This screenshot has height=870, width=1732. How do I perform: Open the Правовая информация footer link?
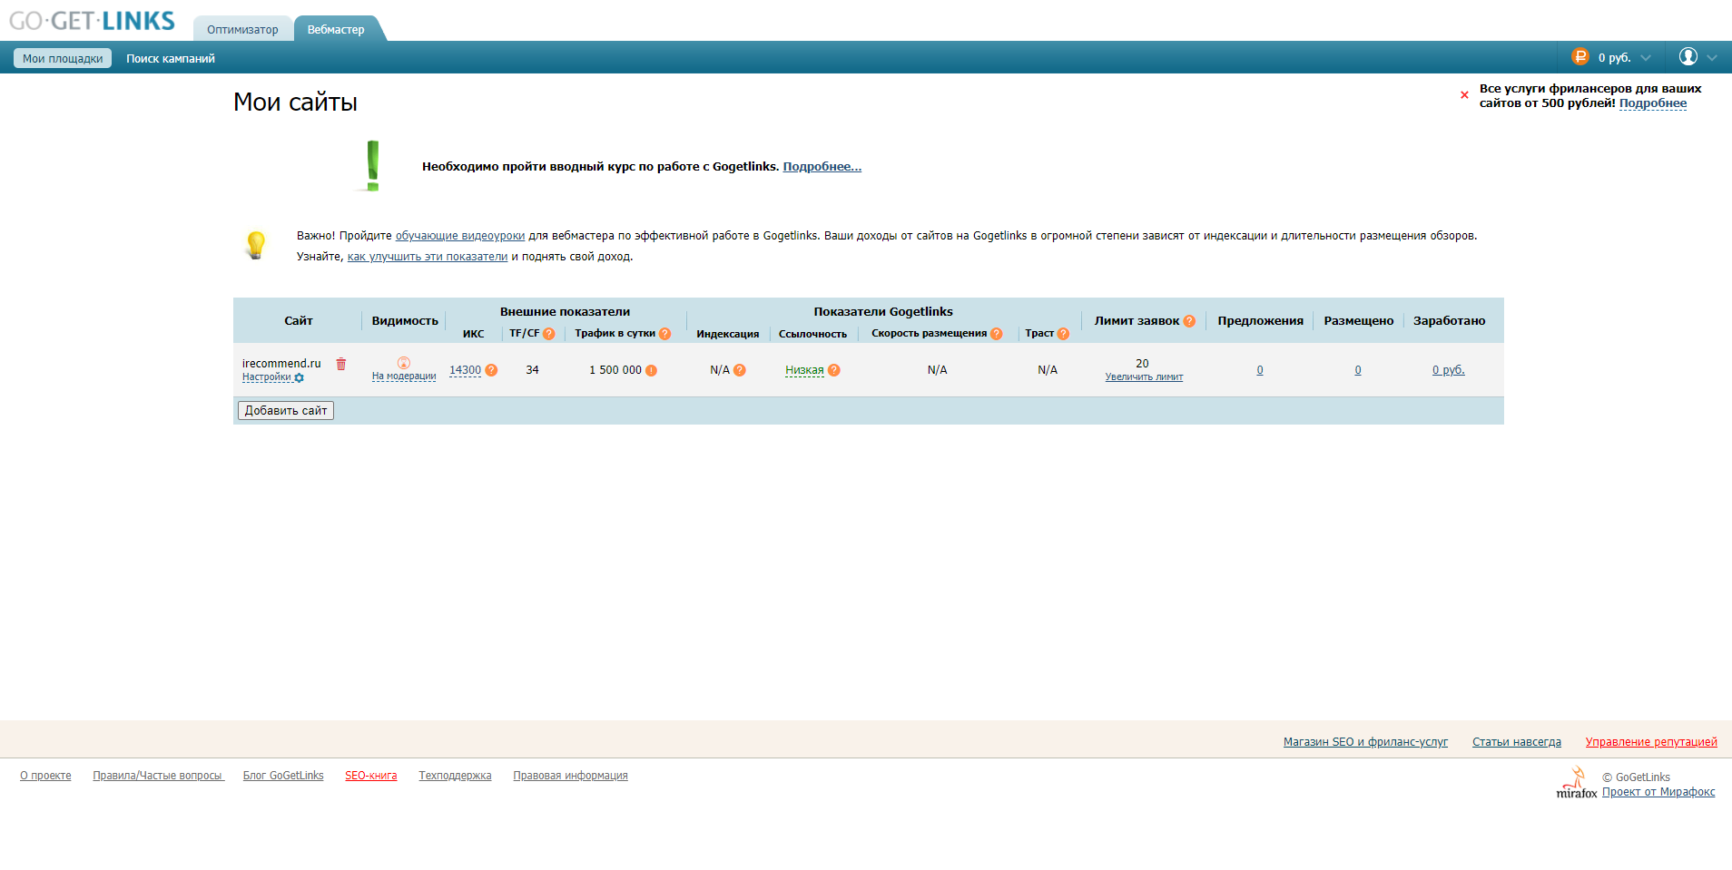(x=570, y=776)
